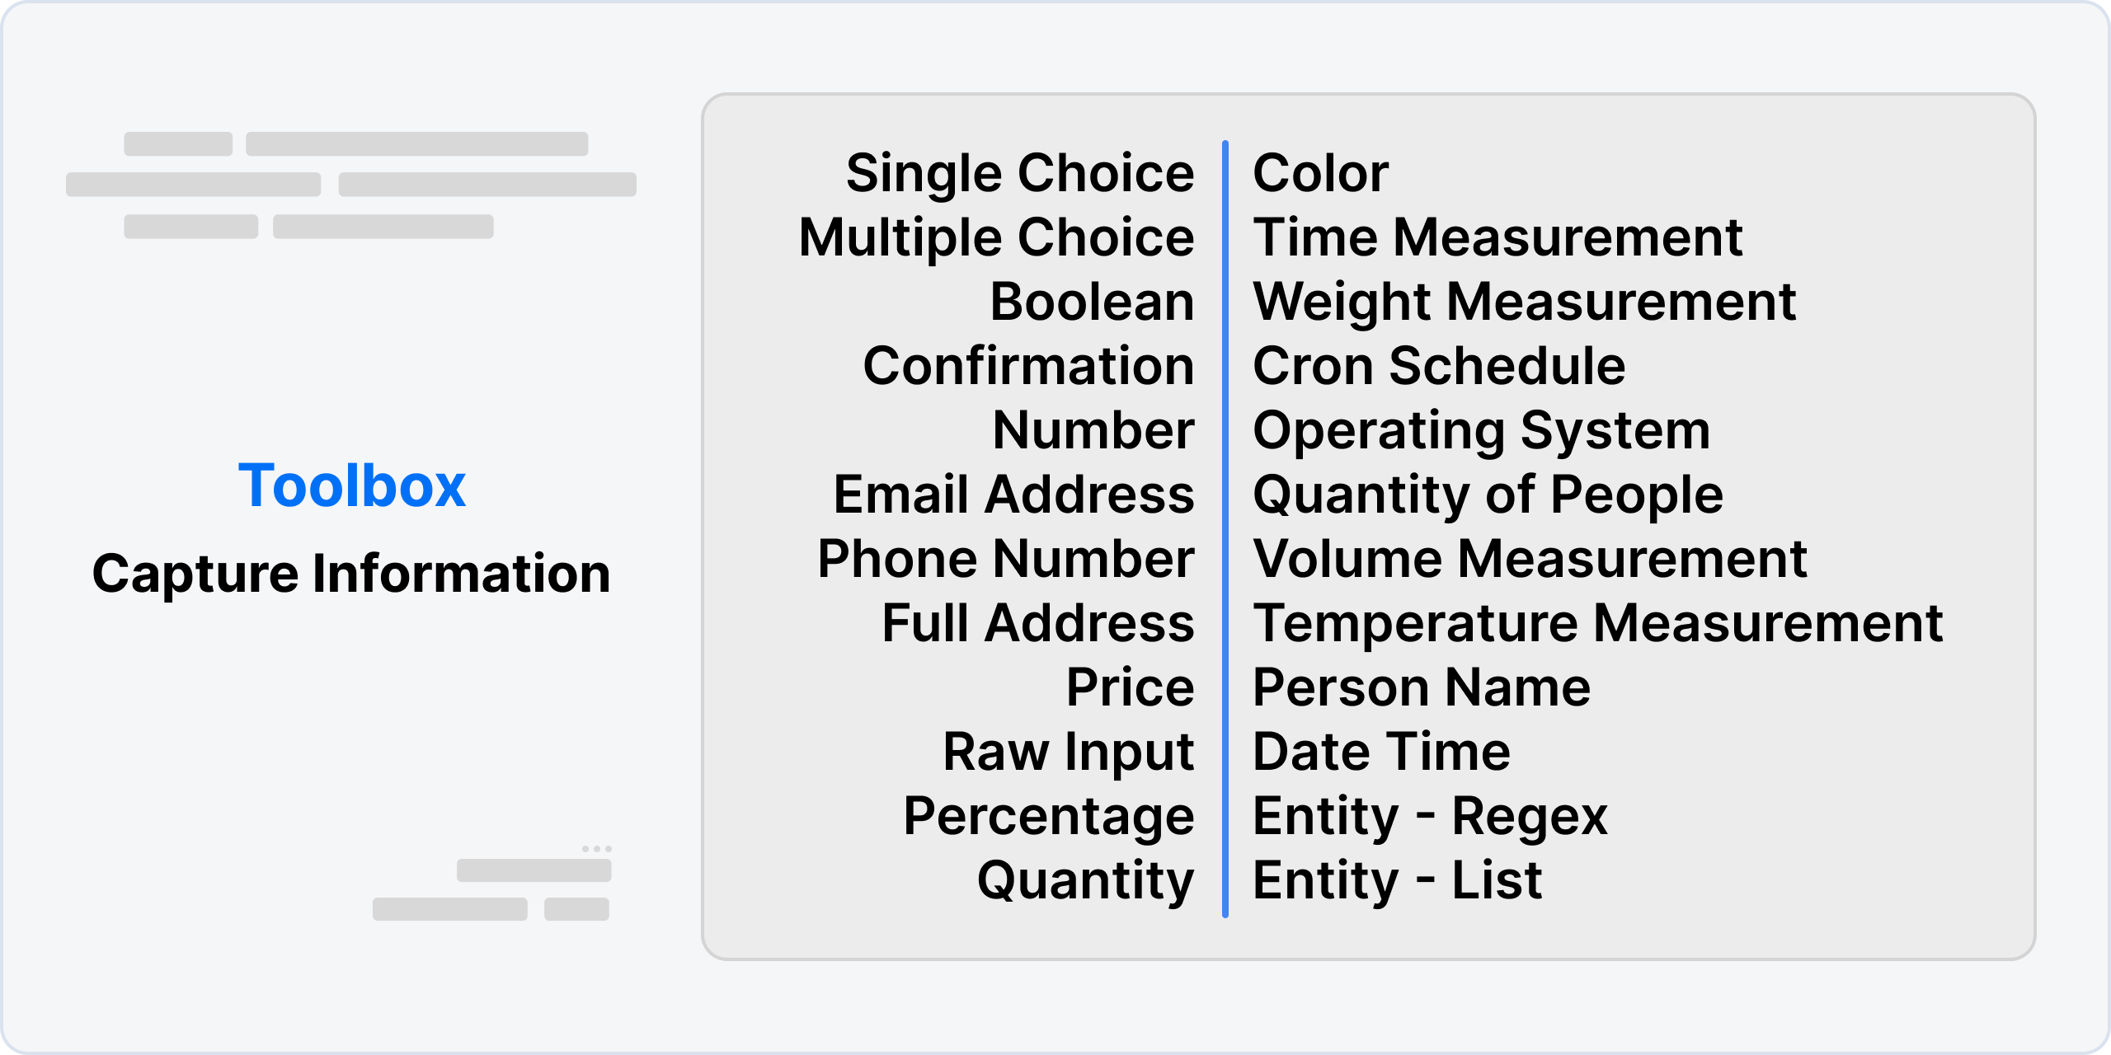Screen dimensions: 2111x1055
Task: Click the Raw Input entry
Action: [1069, 753]
